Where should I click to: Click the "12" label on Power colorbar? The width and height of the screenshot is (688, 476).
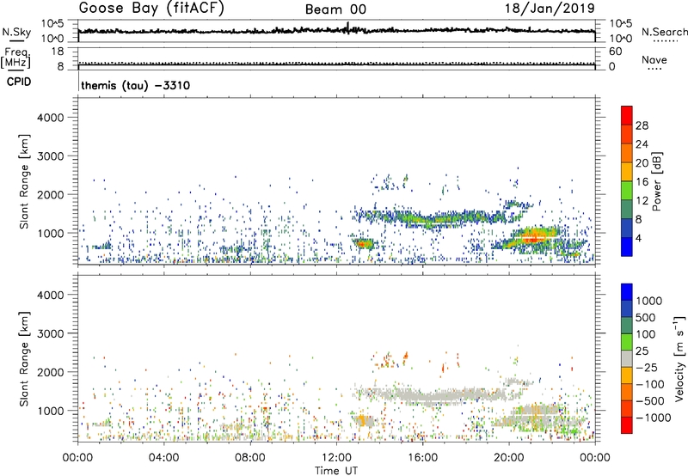point(642,201)
